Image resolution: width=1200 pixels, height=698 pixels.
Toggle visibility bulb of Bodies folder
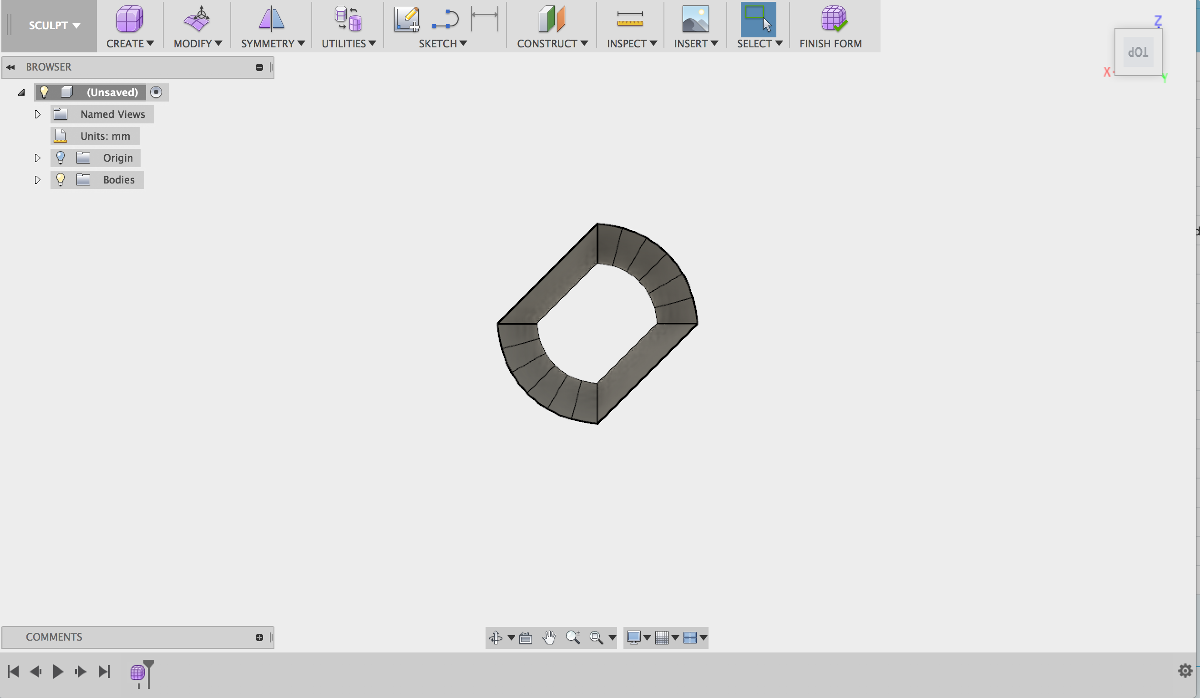click(x=61, y=179)
